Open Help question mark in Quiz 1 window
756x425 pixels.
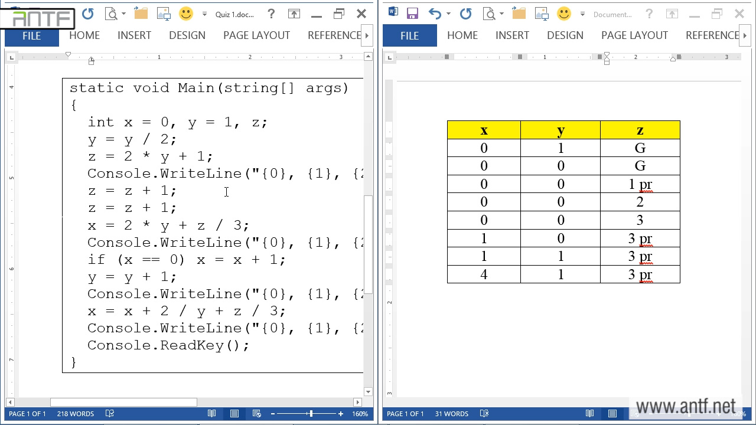coord(271,14)
